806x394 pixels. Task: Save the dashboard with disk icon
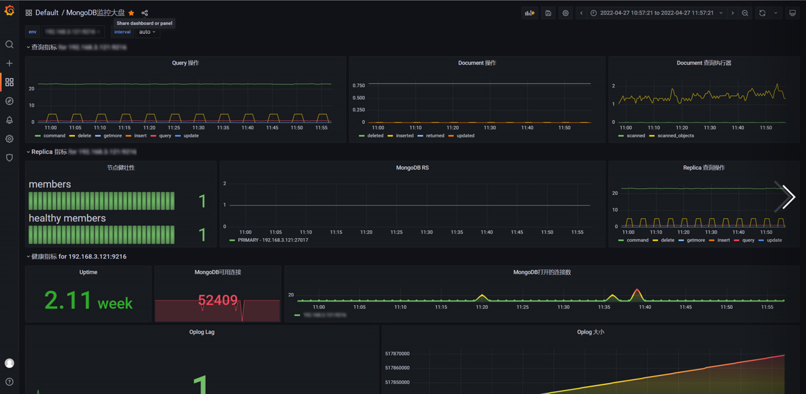[548, 13]
